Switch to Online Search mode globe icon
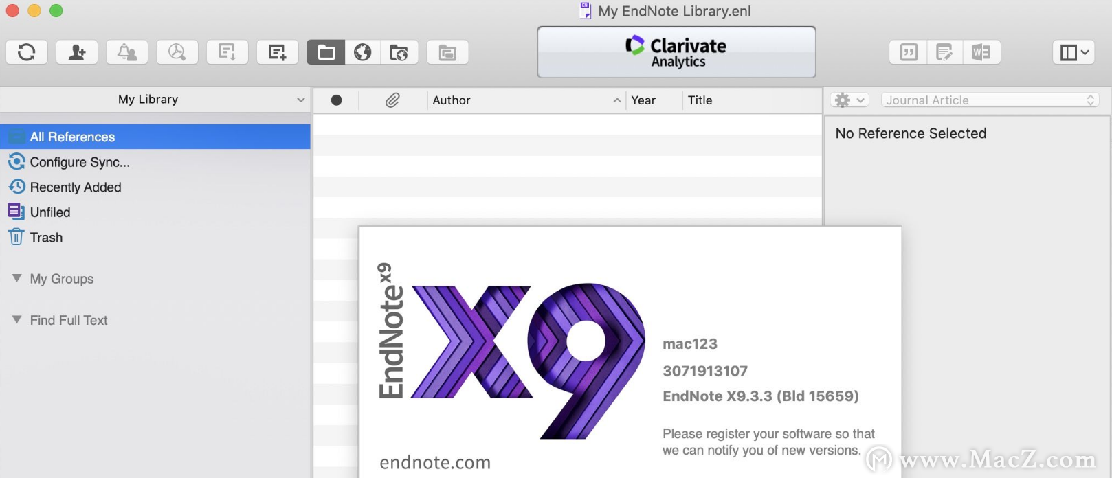This screenshot has height=478, width=1112. click(363, 52)
